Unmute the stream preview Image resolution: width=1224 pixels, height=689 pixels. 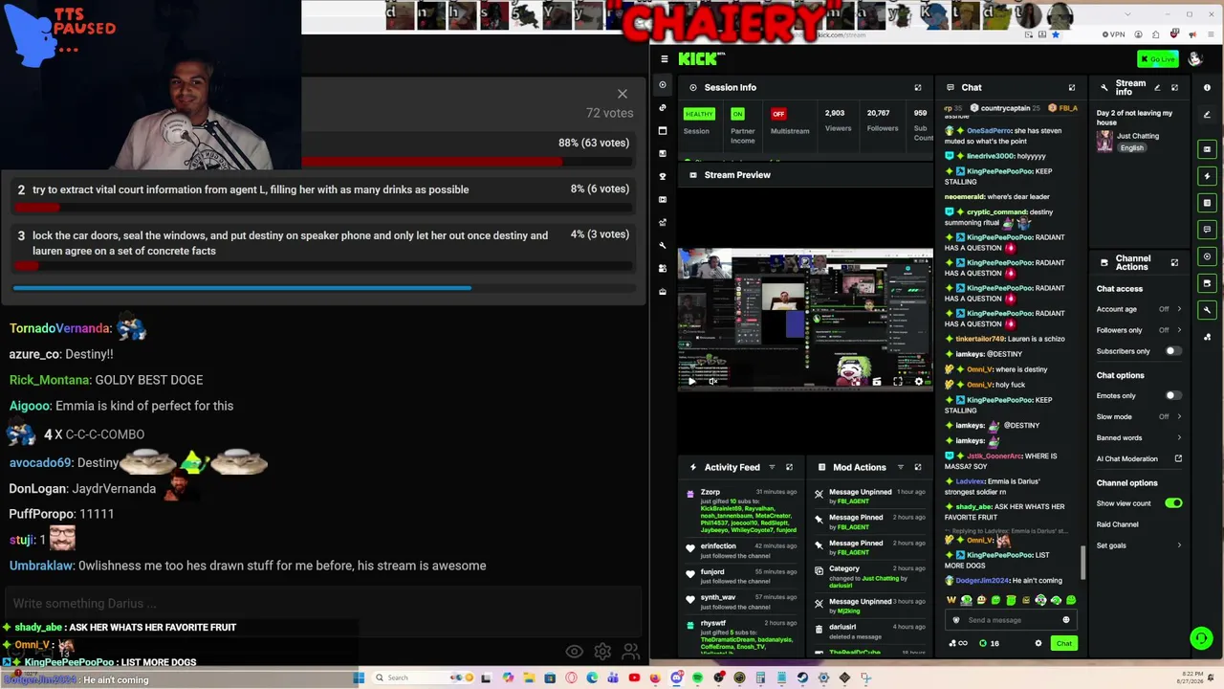click(x=713, y=381)
